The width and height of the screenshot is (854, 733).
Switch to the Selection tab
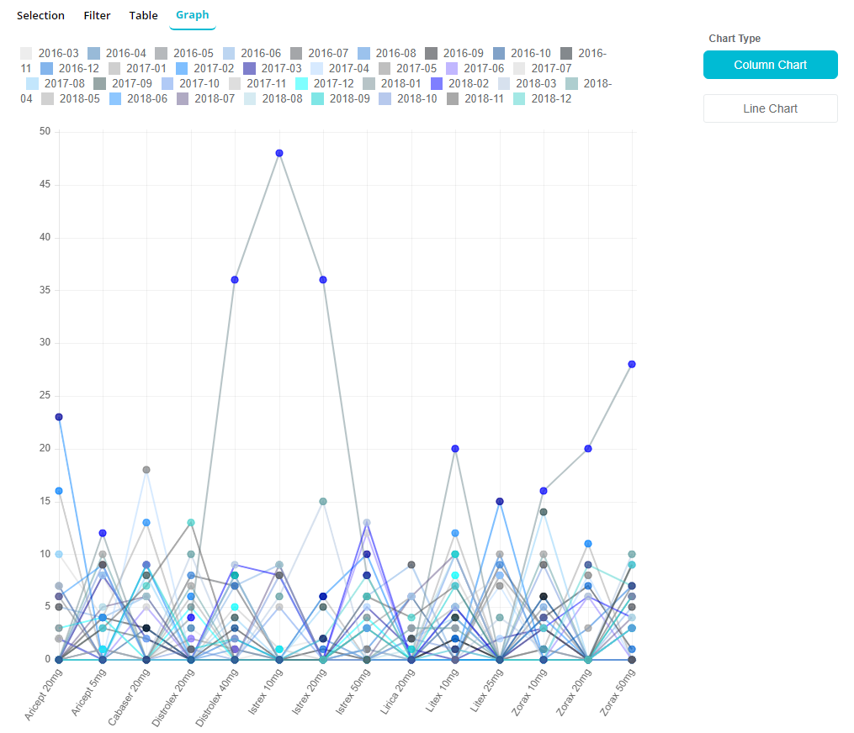point(40,15)
